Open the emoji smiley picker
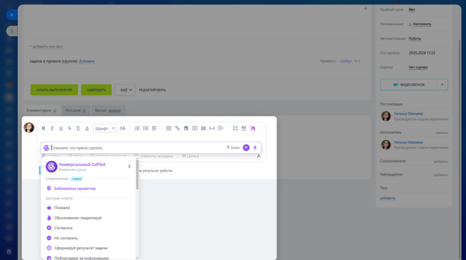 tap(221, 128)
